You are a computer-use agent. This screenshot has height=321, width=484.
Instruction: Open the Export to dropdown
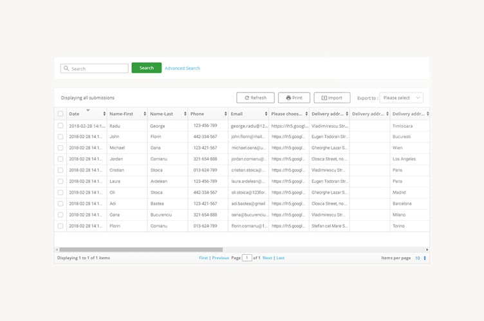click(401, 98)
